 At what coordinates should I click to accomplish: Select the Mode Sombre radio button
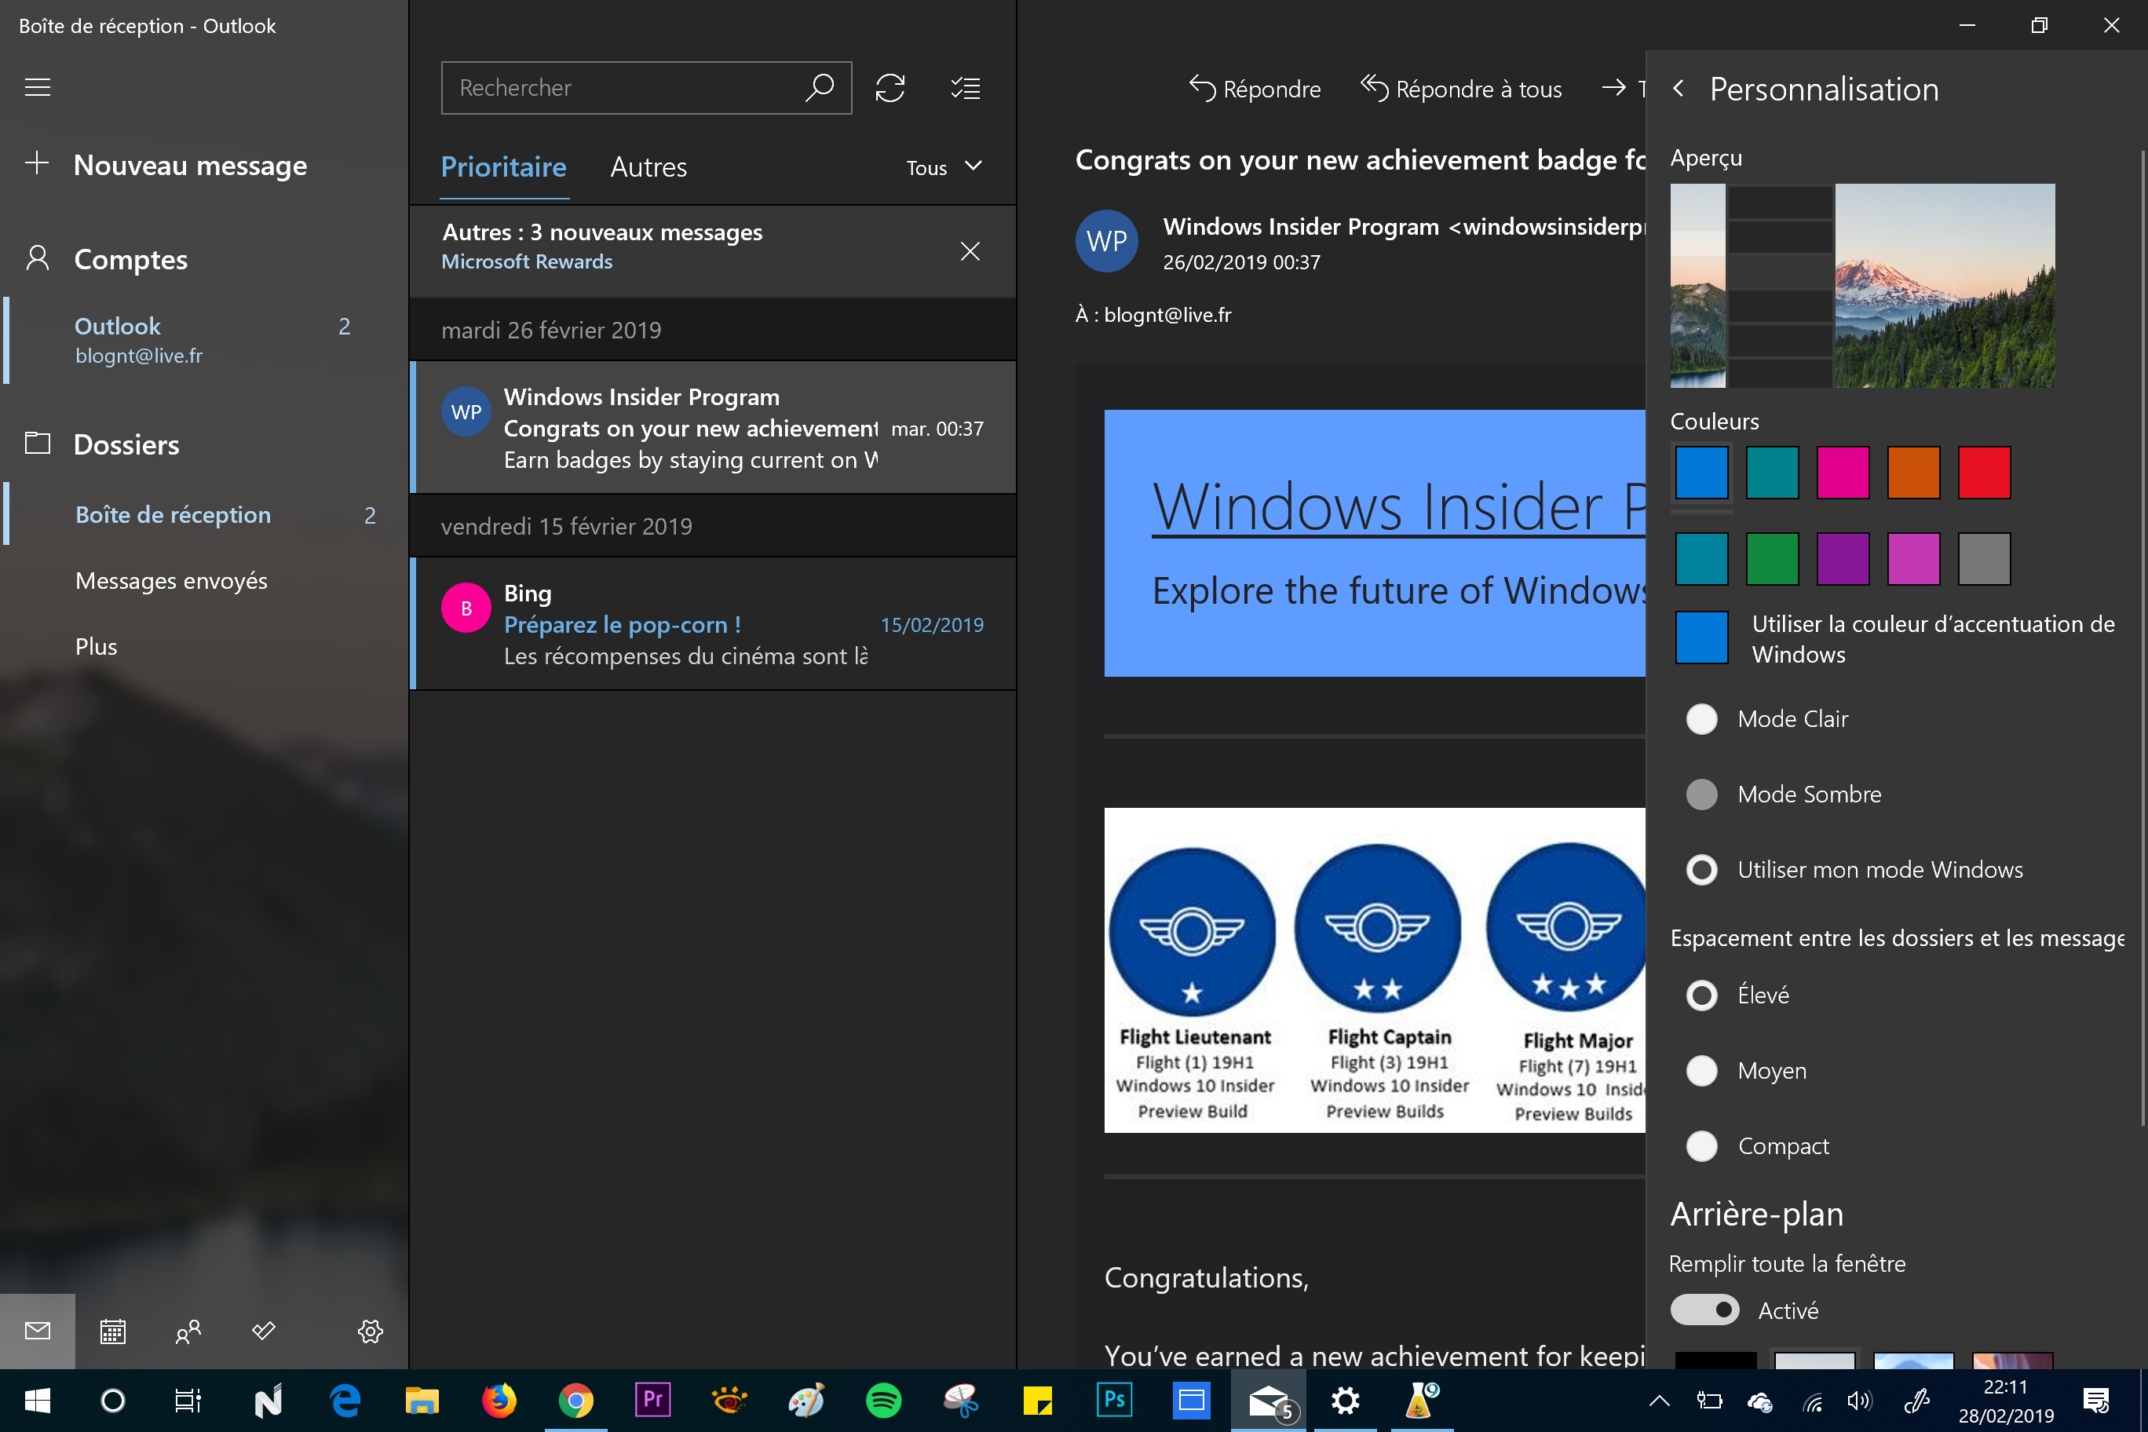pyautogui.click(x=1701, y=795)
